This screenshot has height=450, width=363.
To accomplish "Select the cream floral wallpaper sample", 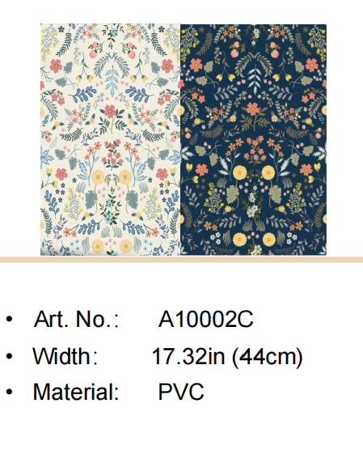I will 111,139.
